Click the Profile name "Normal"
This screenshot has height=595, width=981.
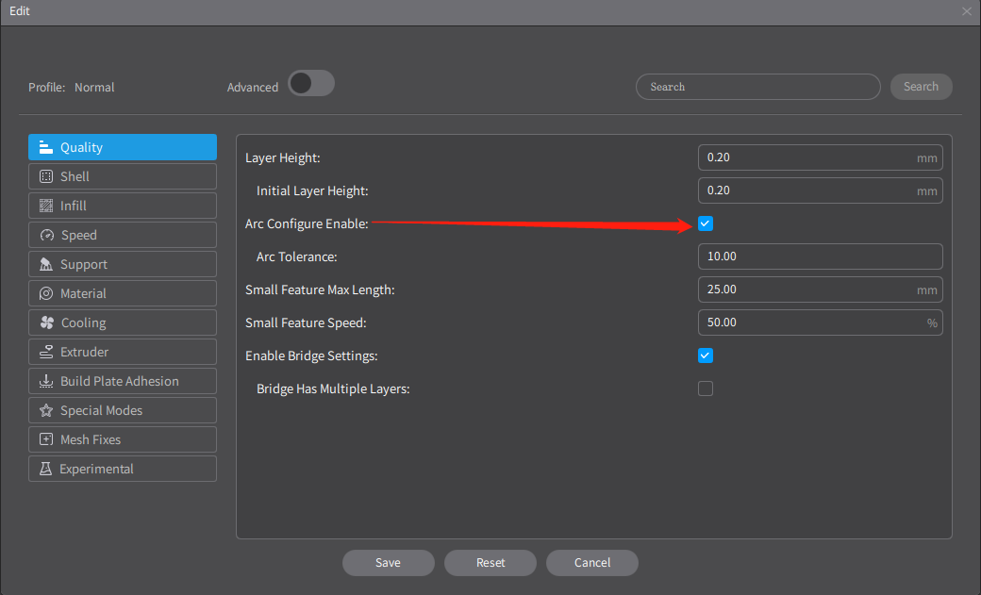tap(94, 88)
